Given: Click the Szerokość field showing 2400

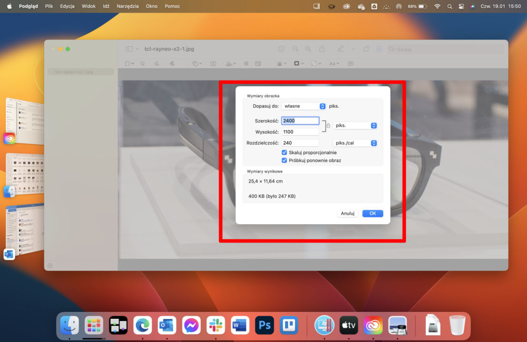Looking at the screenshot, I should point(300,121).
